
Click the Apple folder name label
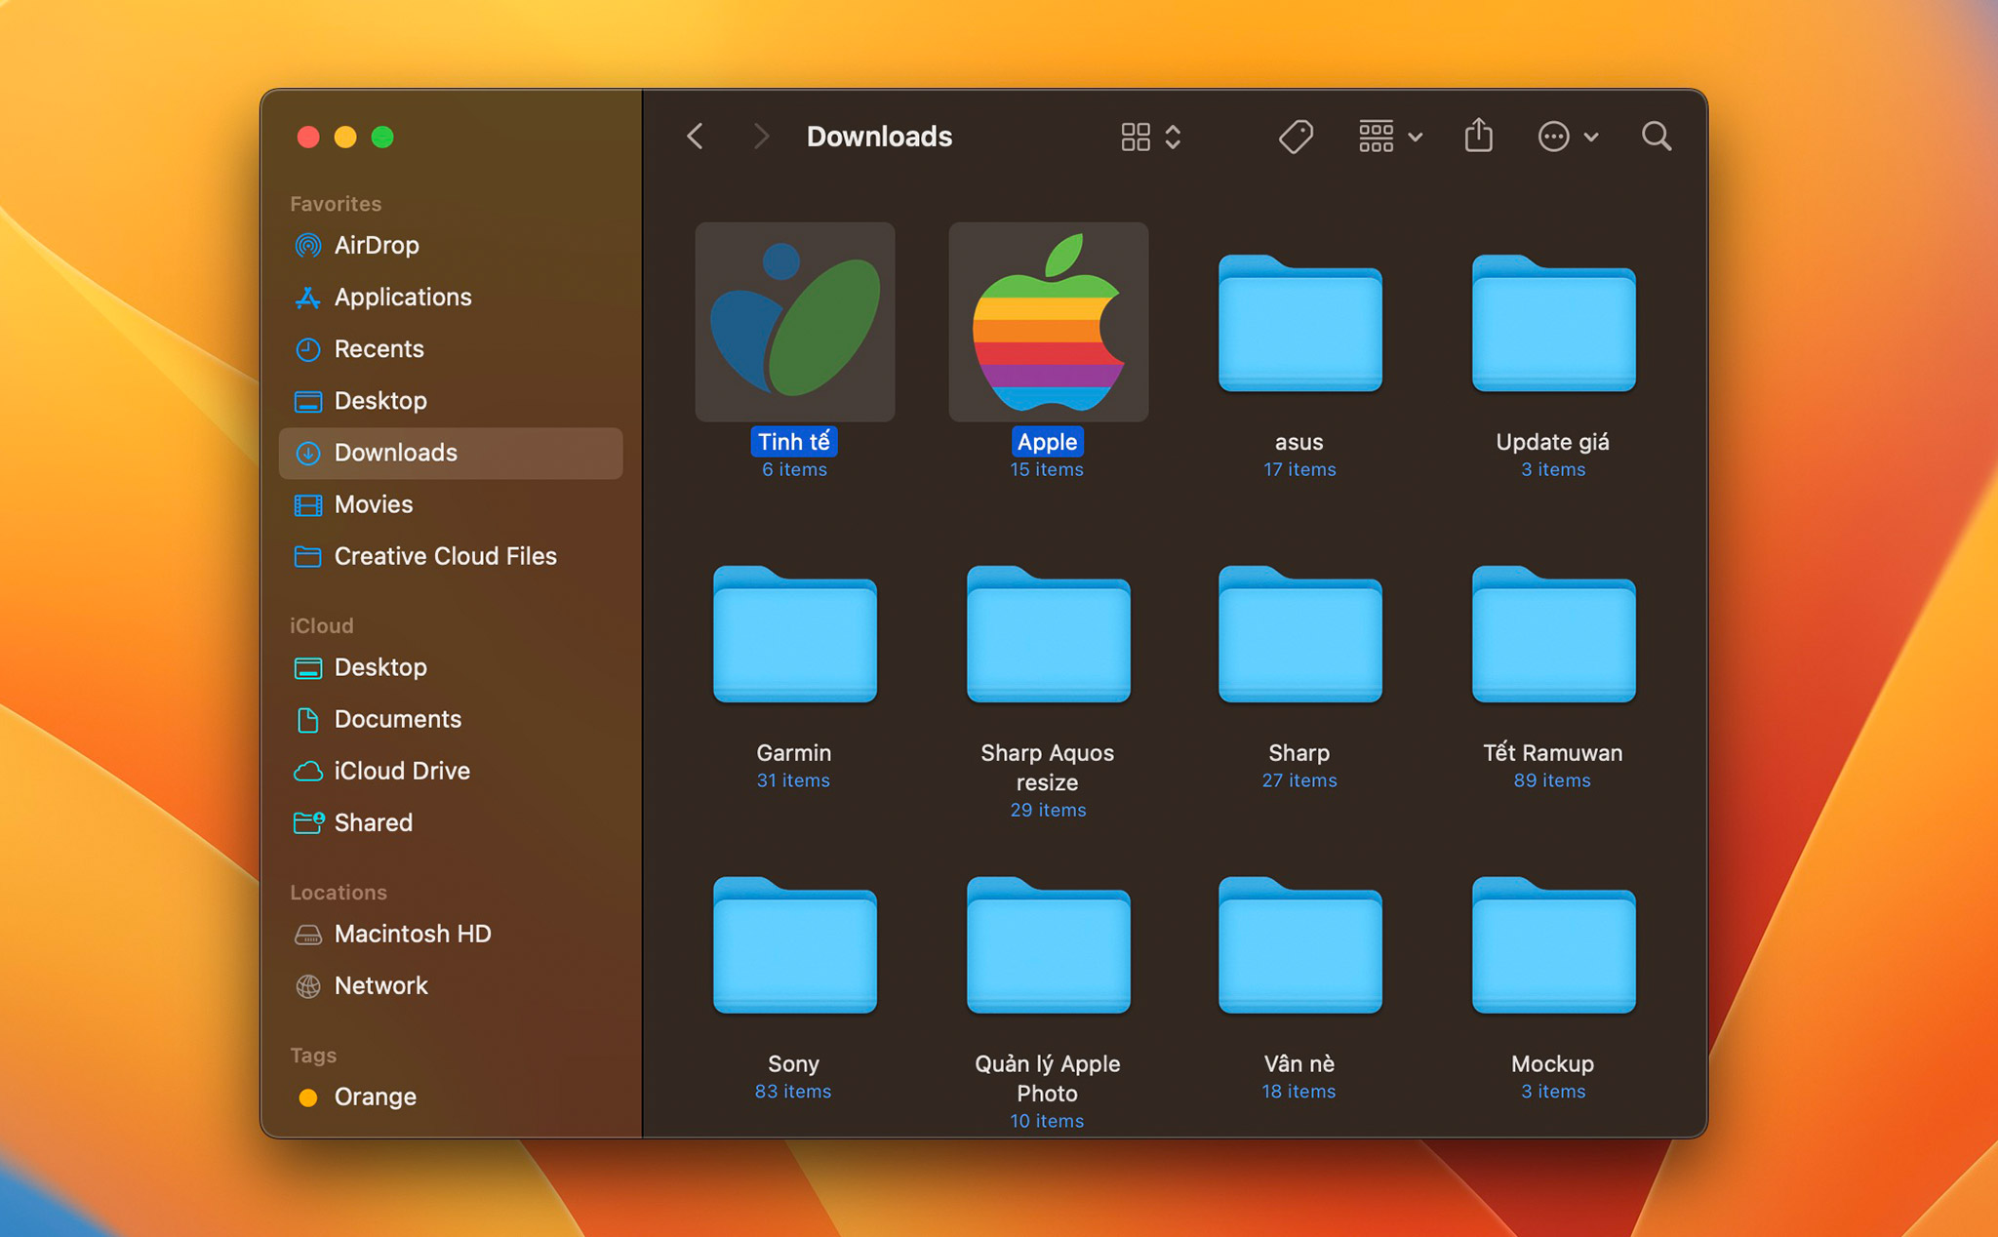[x=1048, y=442]
